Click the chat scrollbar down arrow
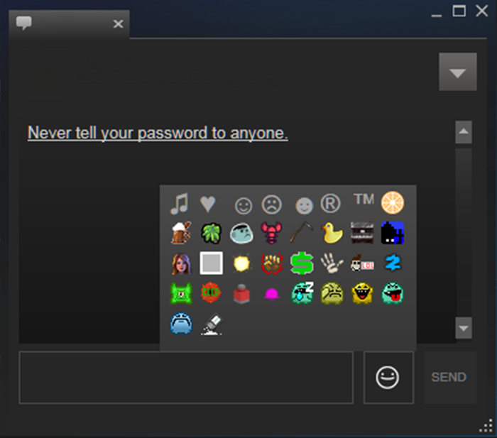The width and height of the screenshot is (497, 438). (464, 328)
